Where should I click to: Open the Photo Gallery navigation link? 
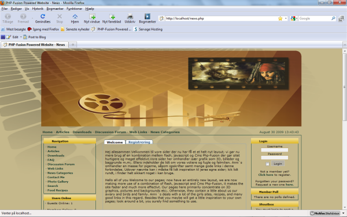58,182
